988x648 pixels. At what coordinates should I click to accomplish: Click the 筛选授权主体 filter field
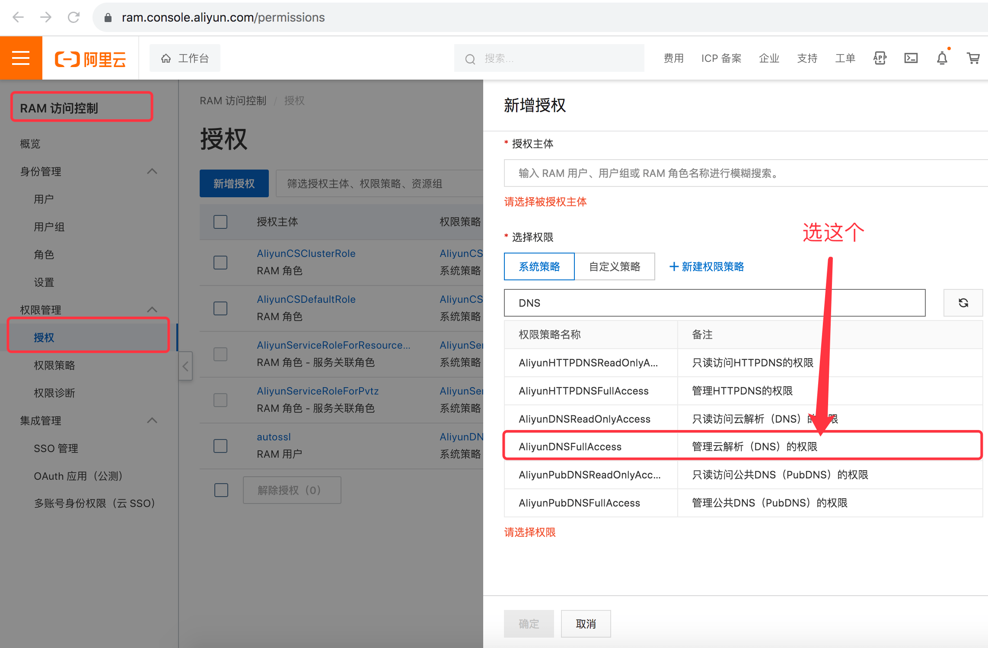click(379, 183)
